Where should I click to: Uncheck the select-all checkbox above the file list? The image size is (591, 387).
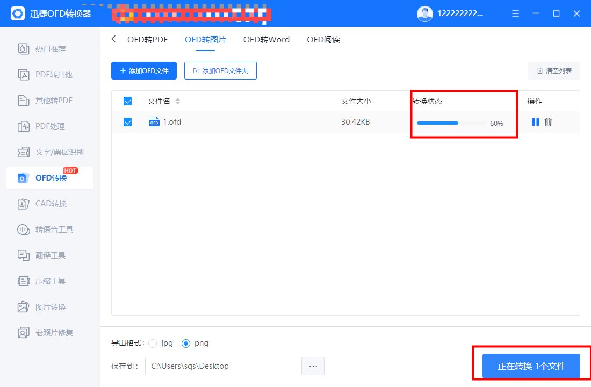(127, 101)
